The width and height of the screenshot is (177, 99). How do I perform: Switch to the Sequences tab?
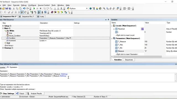click(129, 60)
